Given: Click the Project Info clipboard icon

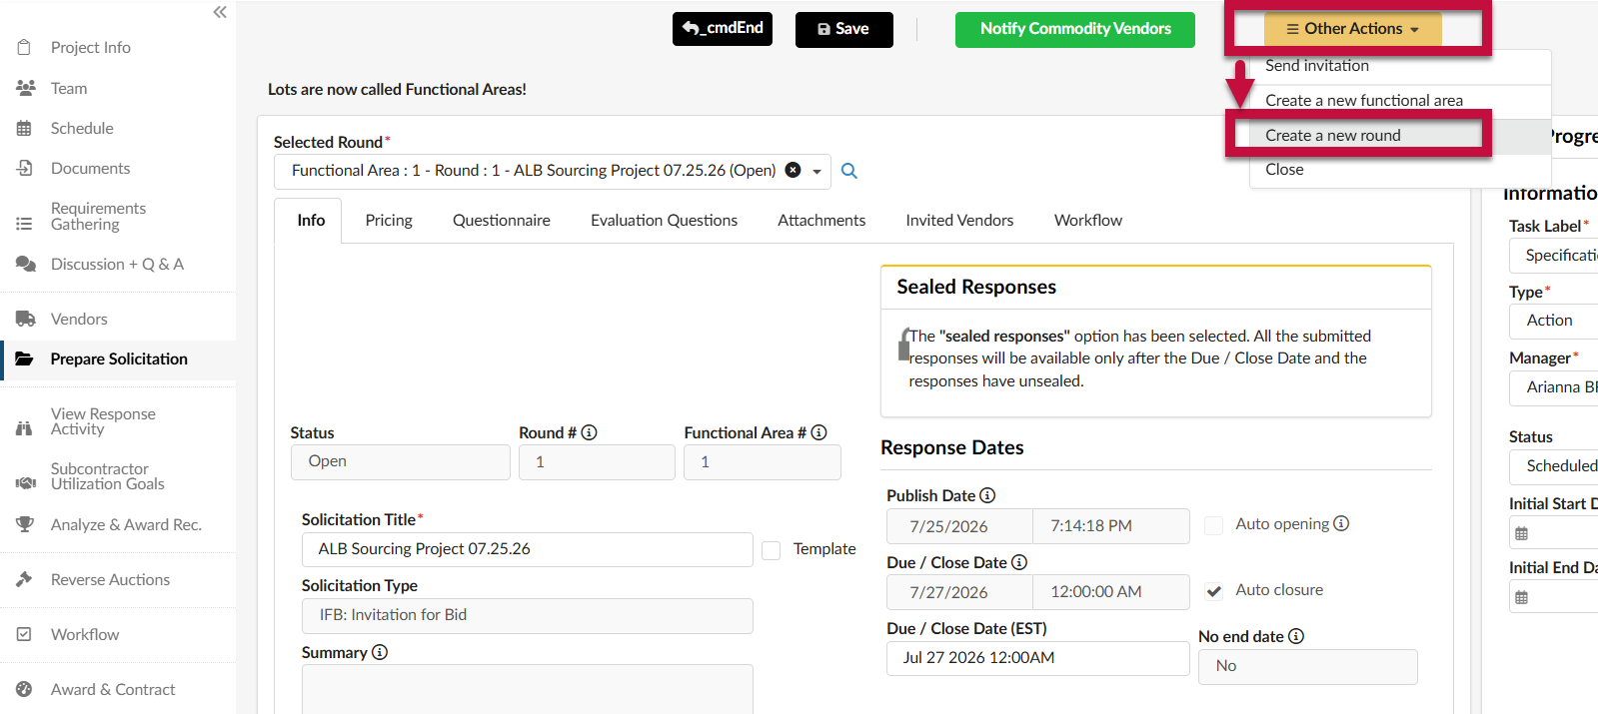Looking at the screenshot, I should 24,47.
